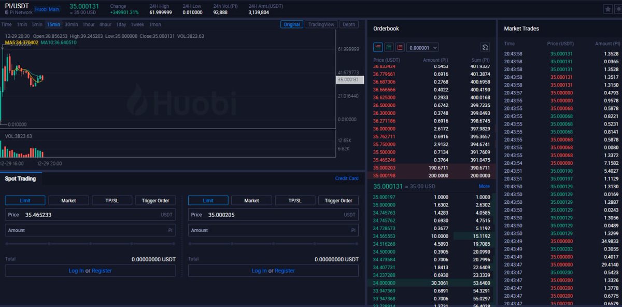The image size is (622, 307).
Task: Select the Original chart mode
Action: [x=292, y=24]
